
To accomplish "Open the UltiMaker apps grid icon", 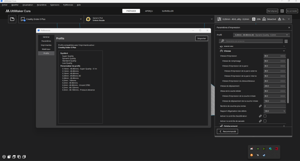I will click(x=282, y=11).
